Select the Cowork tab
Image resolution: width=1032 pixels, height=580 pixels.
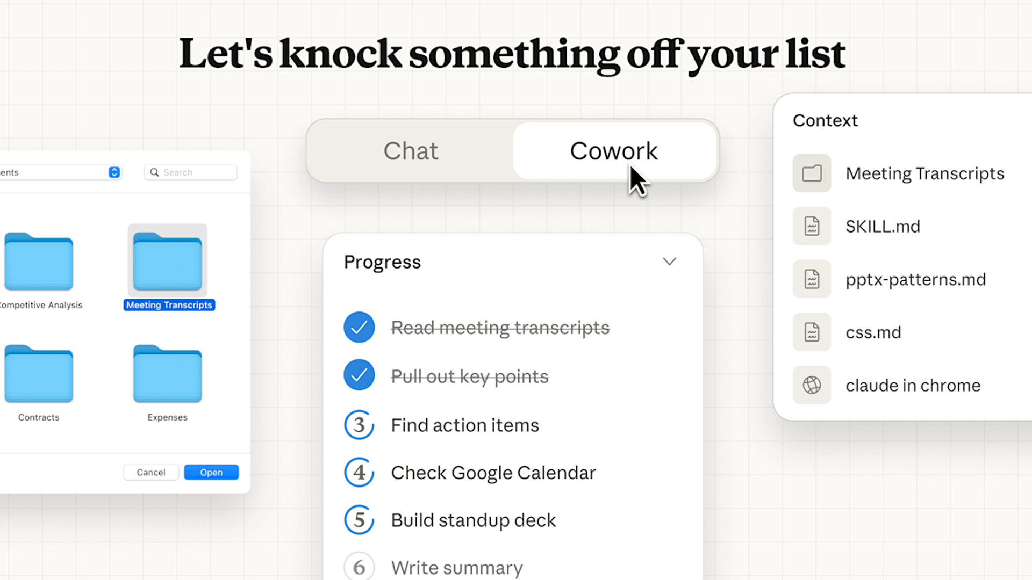613,151
